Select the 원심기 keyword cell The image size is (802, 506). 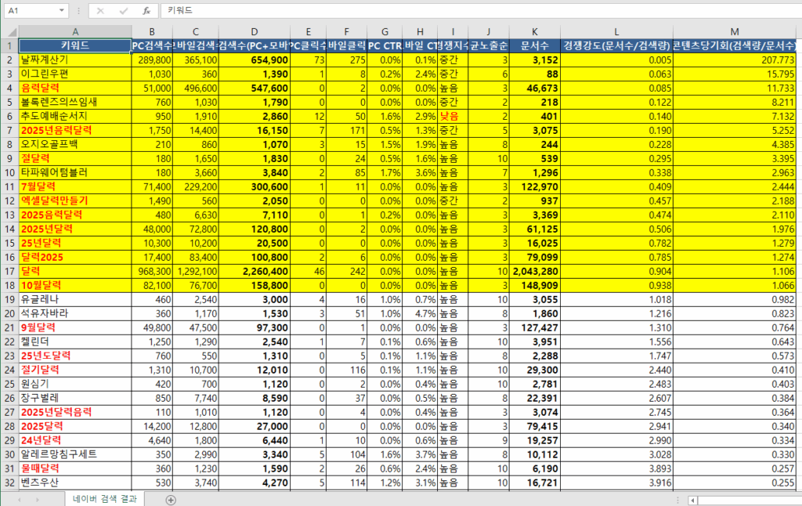75,384
